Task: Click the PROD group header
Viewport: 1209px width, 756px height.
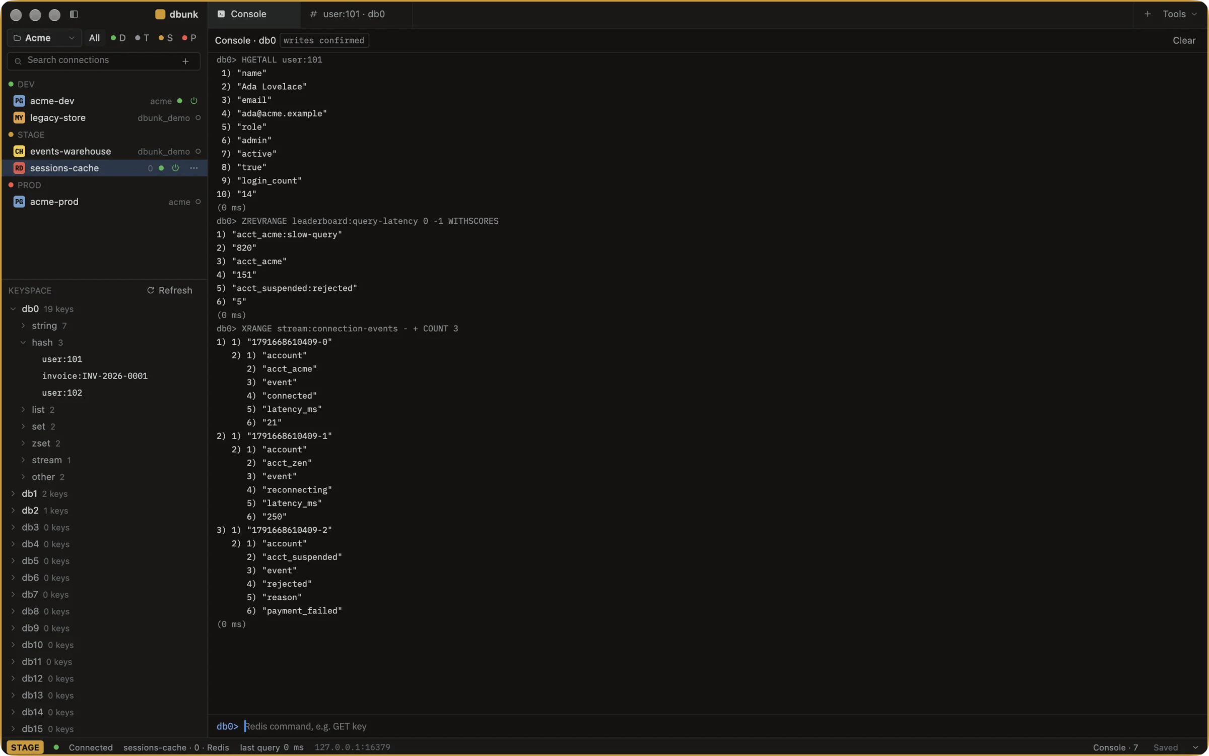Action: click(25, 185)
